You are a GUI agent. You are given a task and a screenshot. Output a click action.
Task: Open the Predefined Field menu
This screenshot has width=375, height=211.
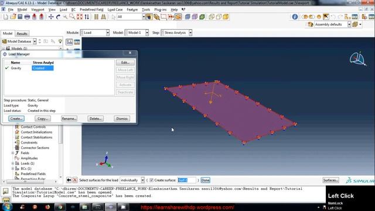click(91, 9)
